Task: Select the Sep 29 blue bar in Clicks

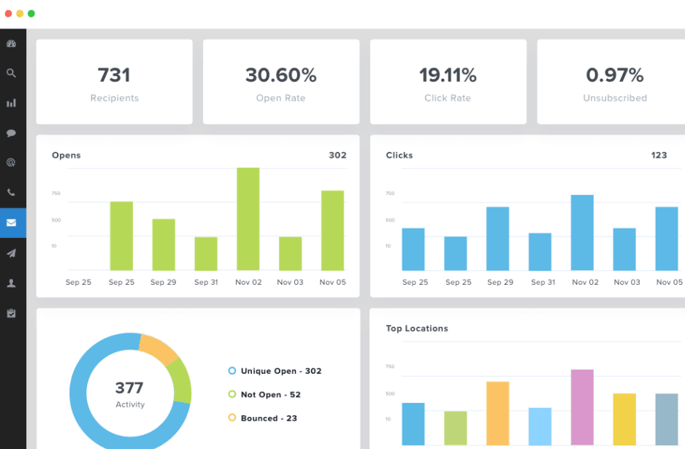Action: [x=498, y=239]
